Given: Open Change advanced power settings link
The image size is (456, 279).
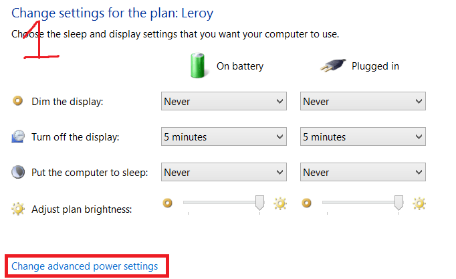Looking at the screenshot, I should [85, 266].
